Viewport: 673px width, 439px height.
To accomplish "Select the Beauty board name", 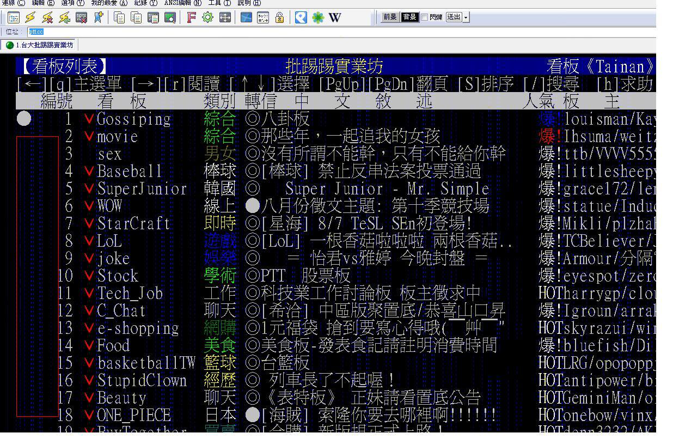I will point(121,398).
